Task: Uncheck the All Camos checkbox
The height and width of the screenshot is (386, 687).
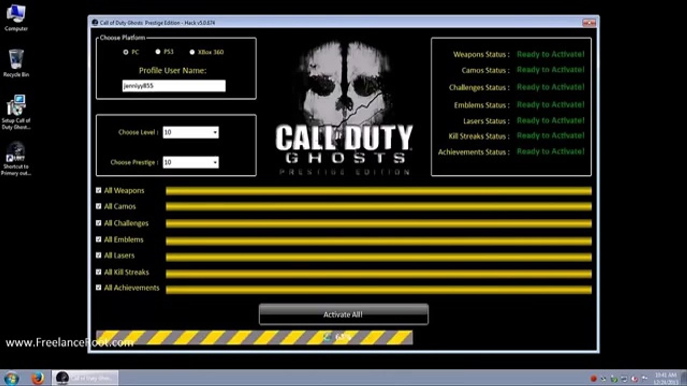Action: click(98, 206)
